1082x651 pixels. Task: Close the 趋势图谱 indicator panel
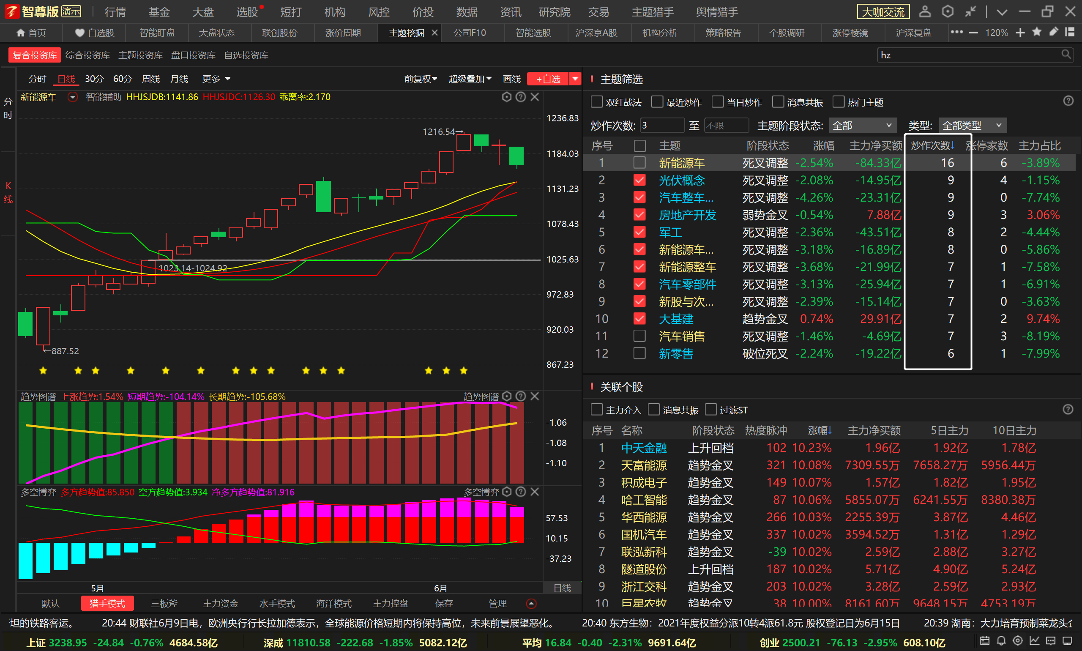[x=535, y=397]
